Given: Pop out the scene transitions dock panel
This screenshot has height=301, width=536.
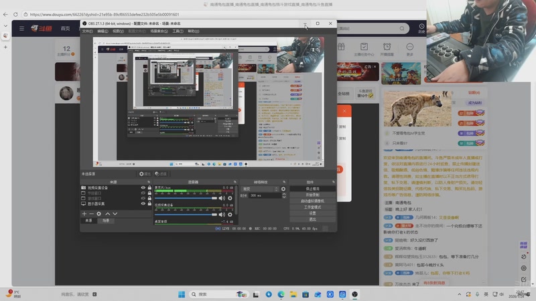Looking at the screenshot, I should click(284, 182).
